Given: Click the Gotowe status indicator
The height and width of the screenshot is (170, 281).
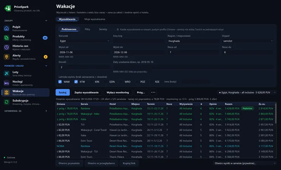Looking at the screenshot, I should 9,157.
